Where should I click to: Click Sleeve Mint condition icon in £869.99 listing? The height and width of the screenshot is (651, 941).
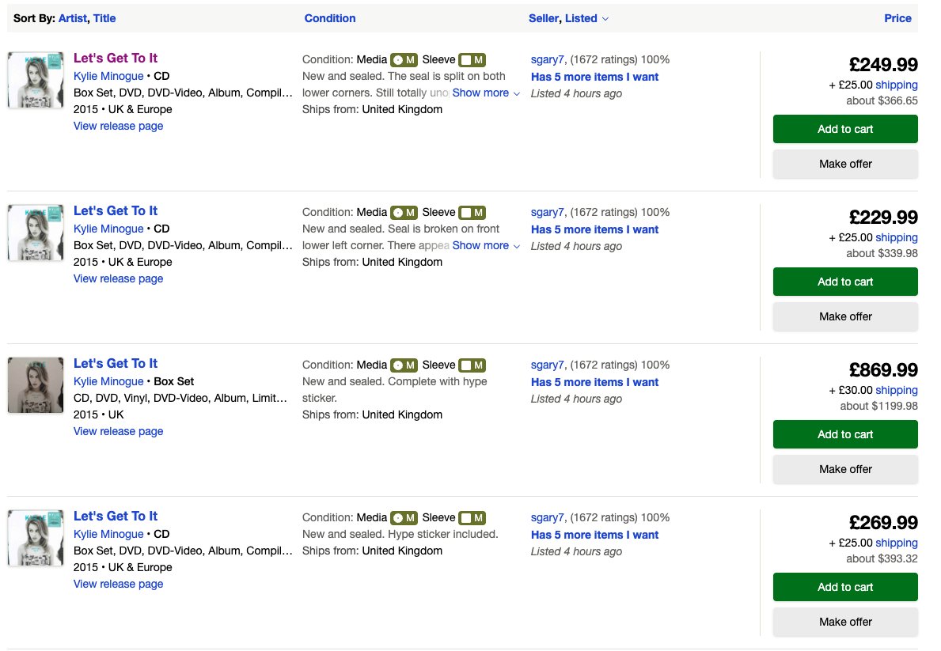[472, 365]
